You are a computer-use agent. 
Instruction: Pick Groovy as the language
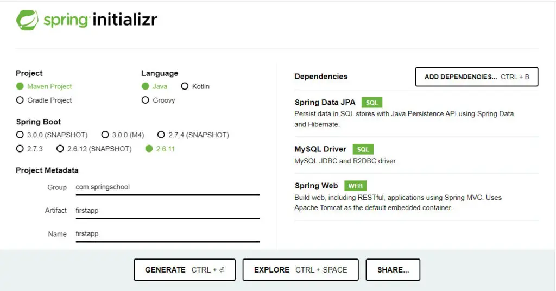pos(145,100)
